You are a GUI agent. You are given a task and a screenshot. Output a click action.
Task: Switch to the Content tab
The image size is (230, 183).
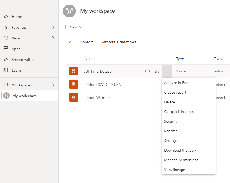click(x=87, y=42)
